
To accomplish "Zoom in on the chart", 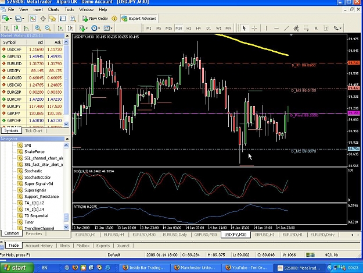I will [38, 29].
